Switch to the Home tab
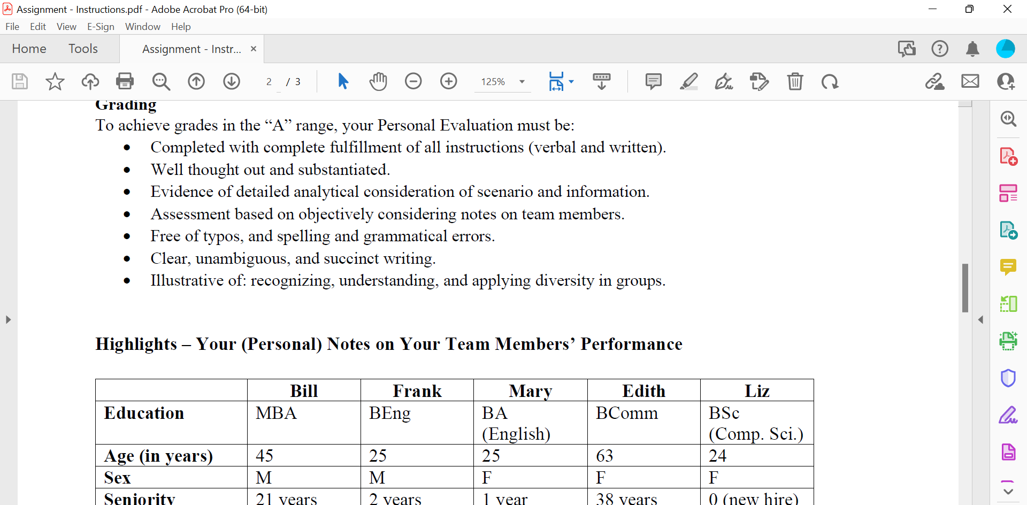Screen dimensions: 1027x505 (x=29, y=49)
